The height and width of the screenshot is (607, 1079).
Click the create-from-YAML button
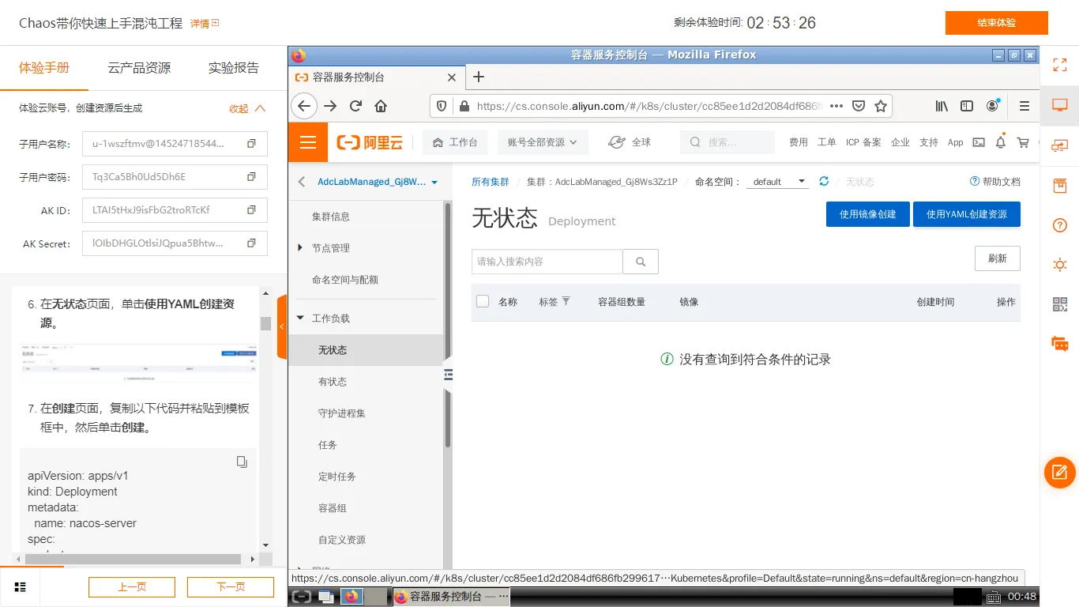coord(967,214)
